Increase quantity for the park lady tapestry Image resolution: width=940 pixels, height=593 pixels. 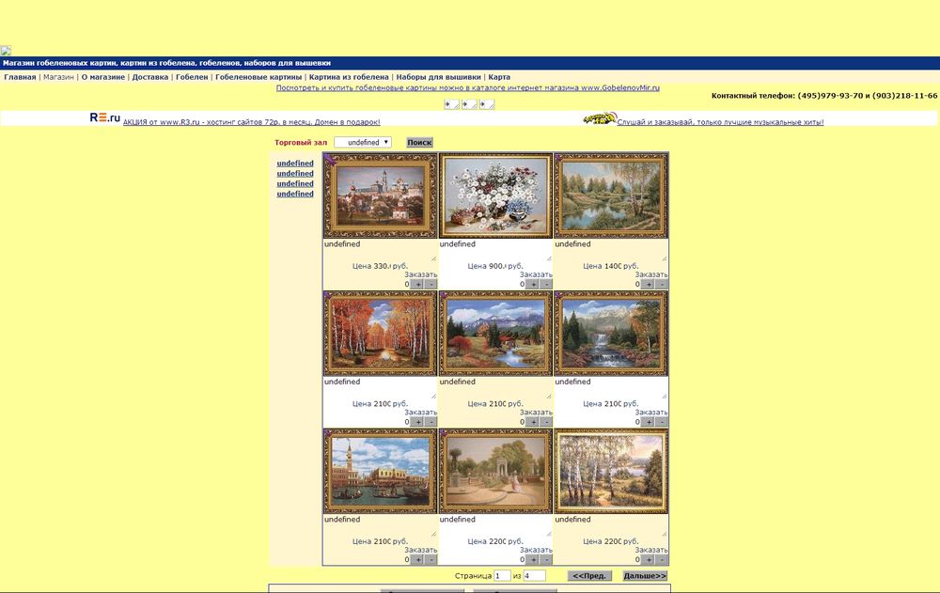[x=533, y=559]
